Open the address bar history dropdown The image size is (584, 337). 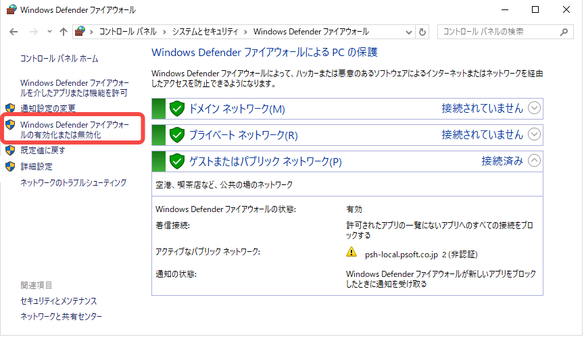tap(408, 32)
